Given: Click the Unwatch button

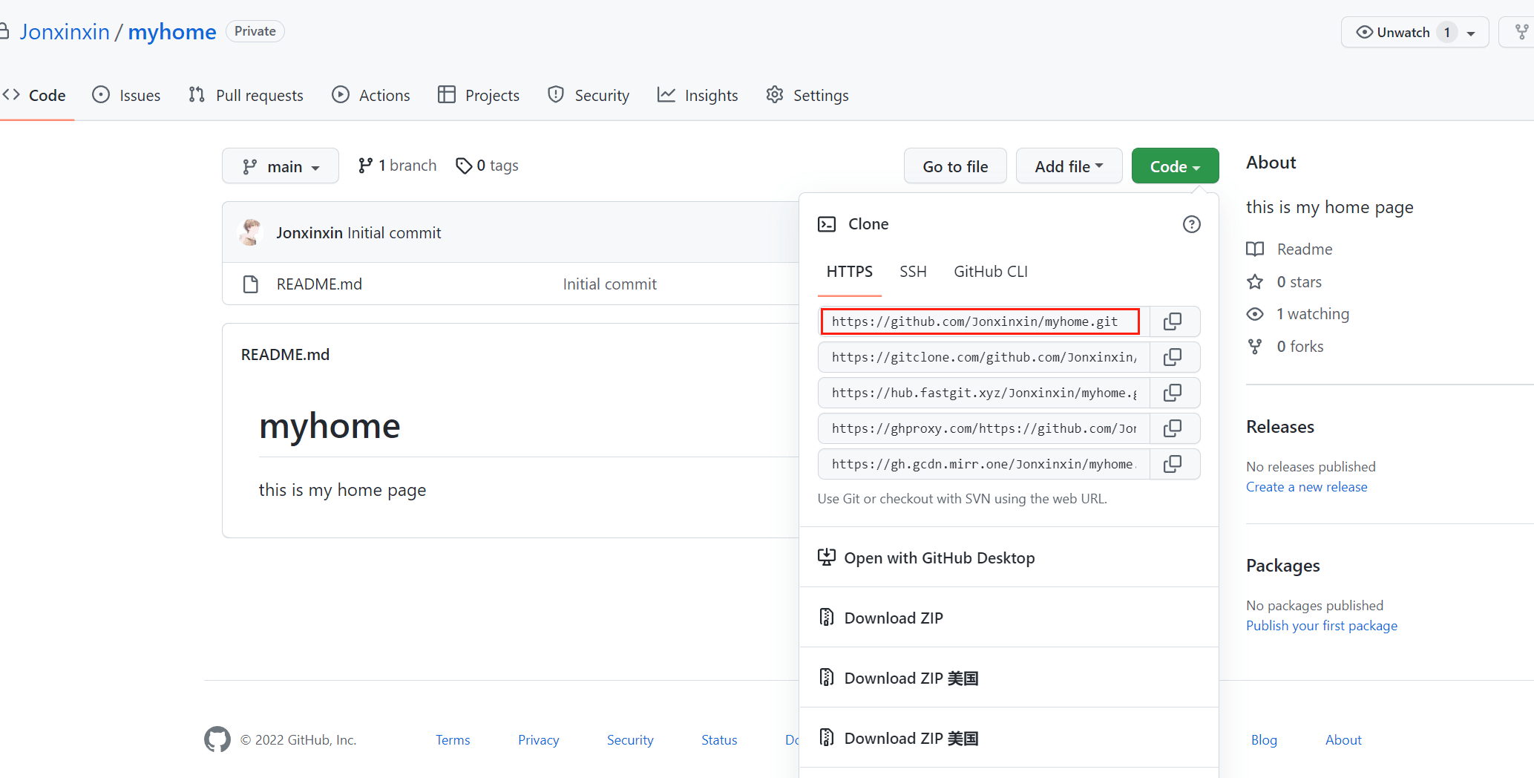Looking at the screenshot, I should [x=1392, y=32].
